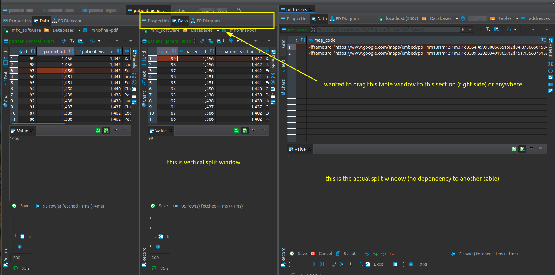Image resolution: width=555 pixels, height=275 pixels.
Task: Open Databases dropdown arrow in left pane breadcrumb
Action: pos(80,30)
